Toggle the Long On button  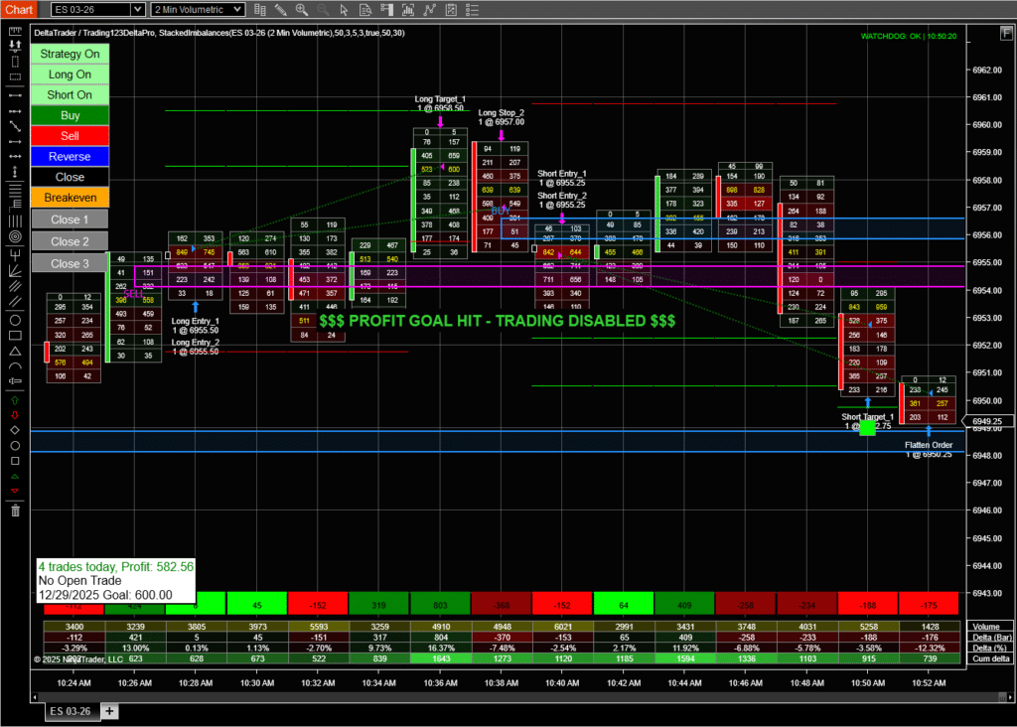pyautogui.click(x=70, y=74)
